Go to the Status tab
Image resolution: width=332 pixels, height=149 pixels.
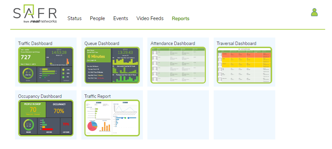(75, 18)
